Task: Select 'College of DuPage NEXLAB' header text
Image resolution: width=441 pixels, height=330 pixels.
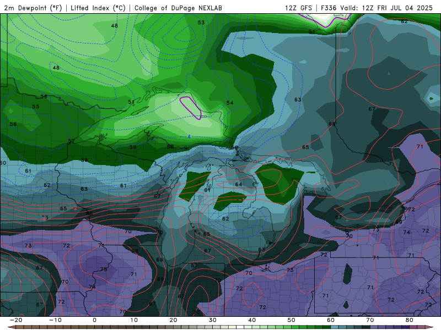Action: [x=178, y=8]
